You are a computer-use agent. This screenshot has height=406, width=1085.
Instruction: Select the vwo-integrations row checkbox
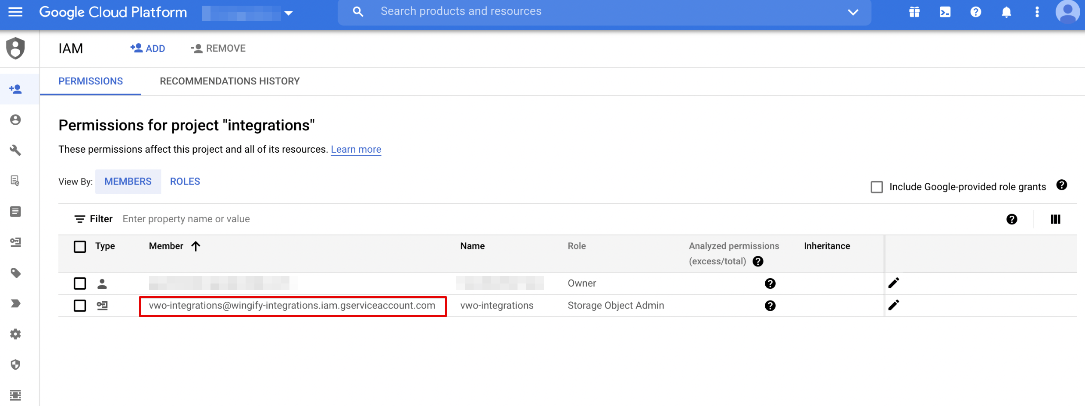point(80,305)
